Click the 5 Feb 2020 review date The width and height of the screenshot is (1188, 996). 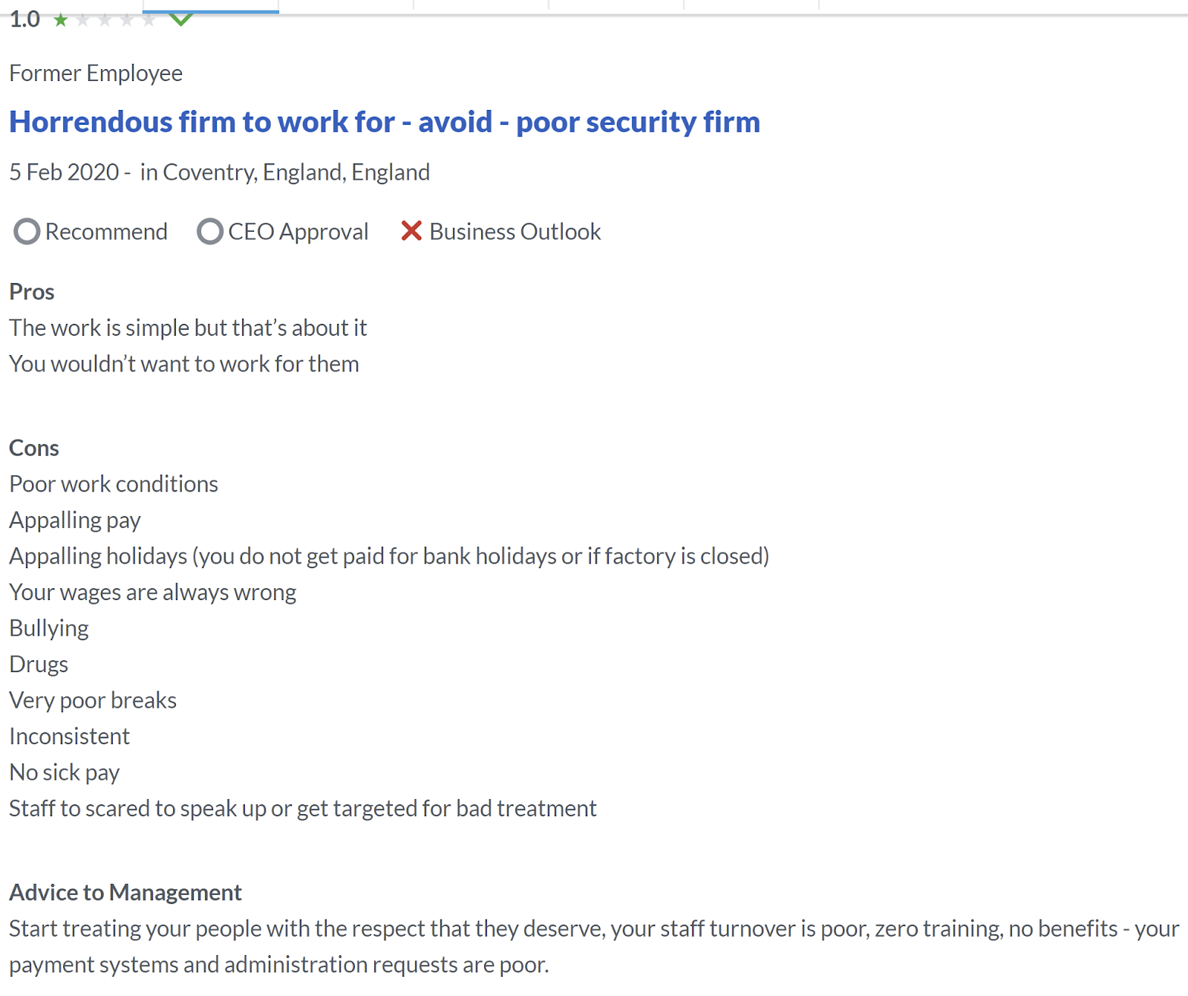64,172
